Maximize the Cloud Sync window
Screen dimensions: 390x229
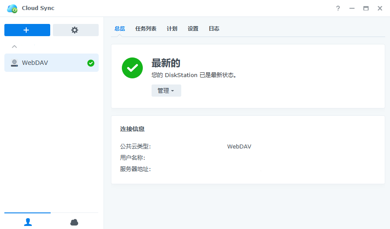(x=366, y=8)
